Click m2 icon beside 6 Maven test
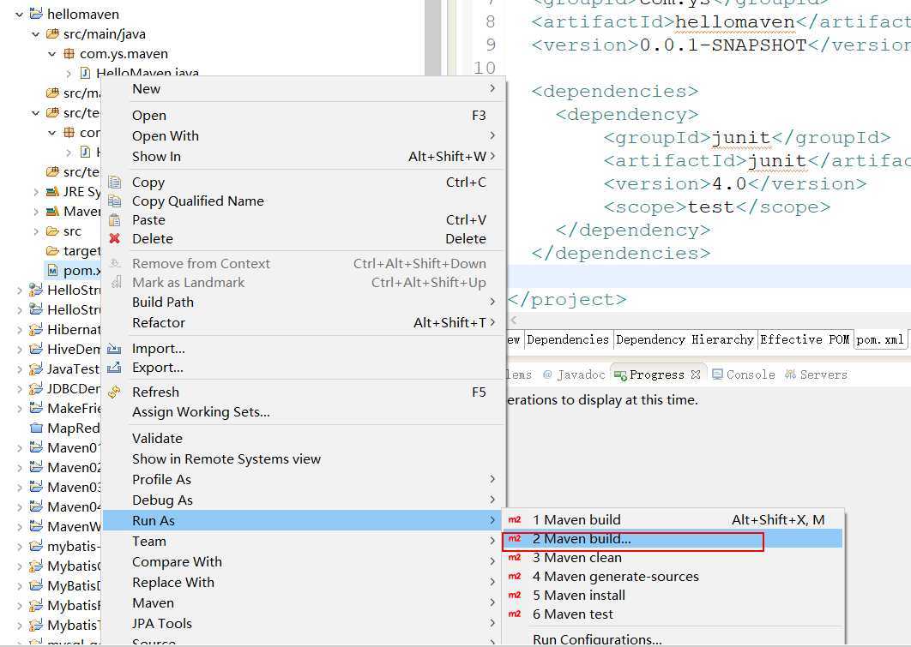 pyautogui.click(x=515, y=614)
